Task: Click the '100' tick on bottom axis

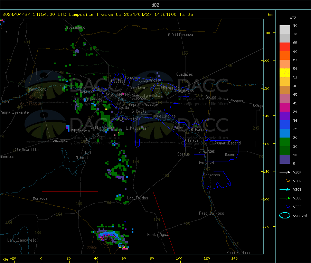Action: coord(179,258)
